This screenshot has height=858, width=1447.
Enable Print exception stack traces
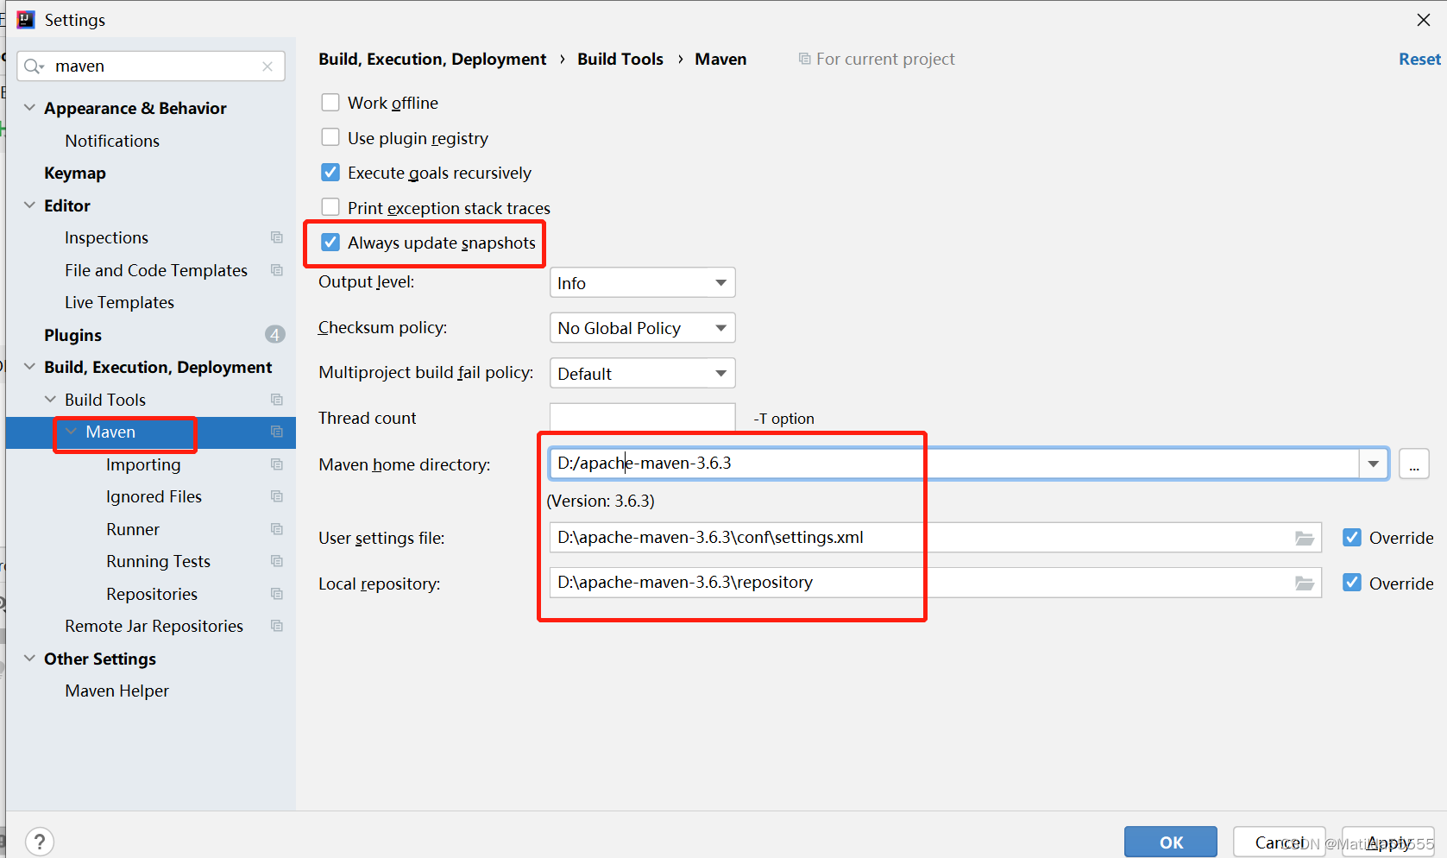(330, 207)
